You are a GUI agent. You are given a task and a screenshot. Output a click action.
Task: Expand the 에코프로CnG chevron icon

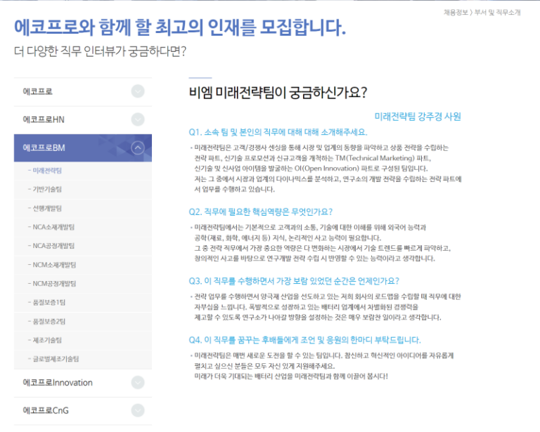[138, 410]
